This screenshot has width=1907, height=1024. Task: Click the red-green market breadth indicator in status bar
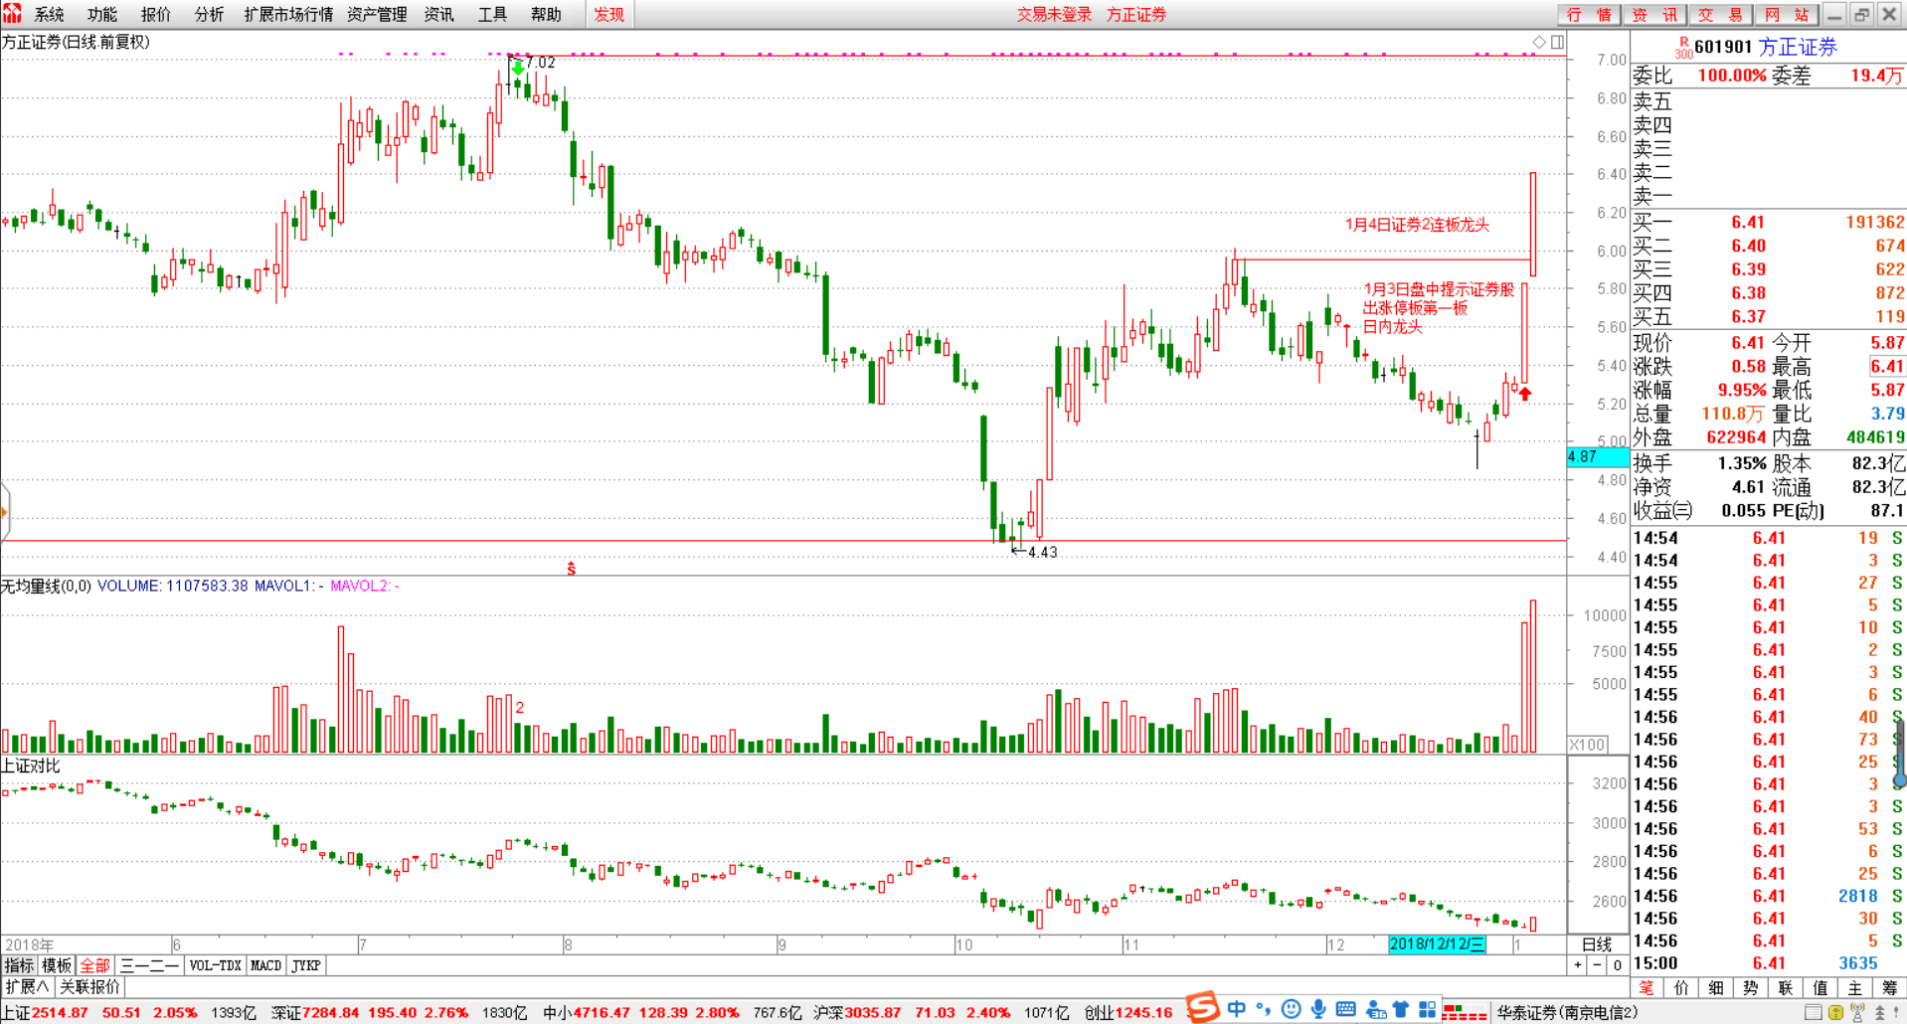[1465, 1012]
